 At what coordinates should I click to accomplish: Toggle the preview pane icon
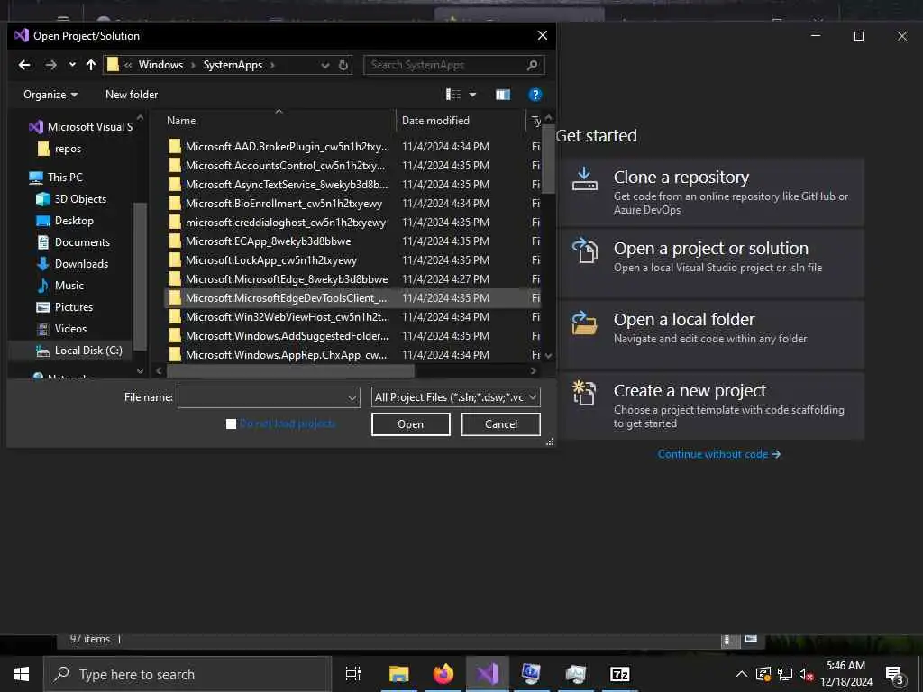(503, 94)
